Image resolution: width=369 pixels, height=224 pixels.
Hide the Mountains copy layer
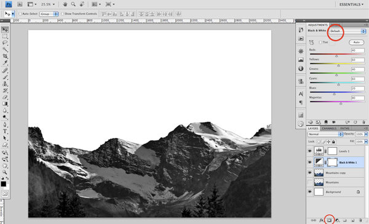click(310, 173)
